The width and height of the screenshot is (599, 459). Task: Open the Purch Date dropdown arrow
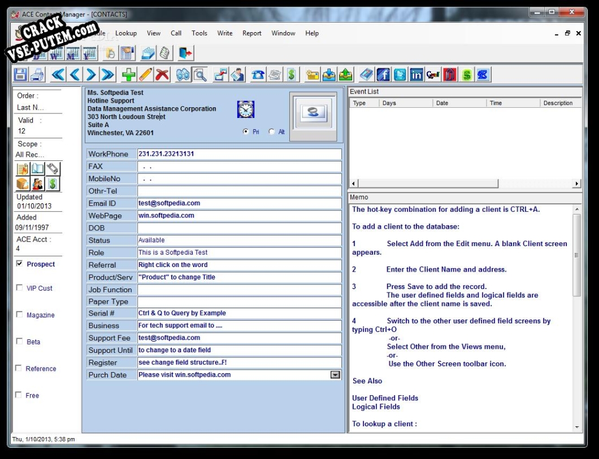pyautogui.click(x=335, y=375)
